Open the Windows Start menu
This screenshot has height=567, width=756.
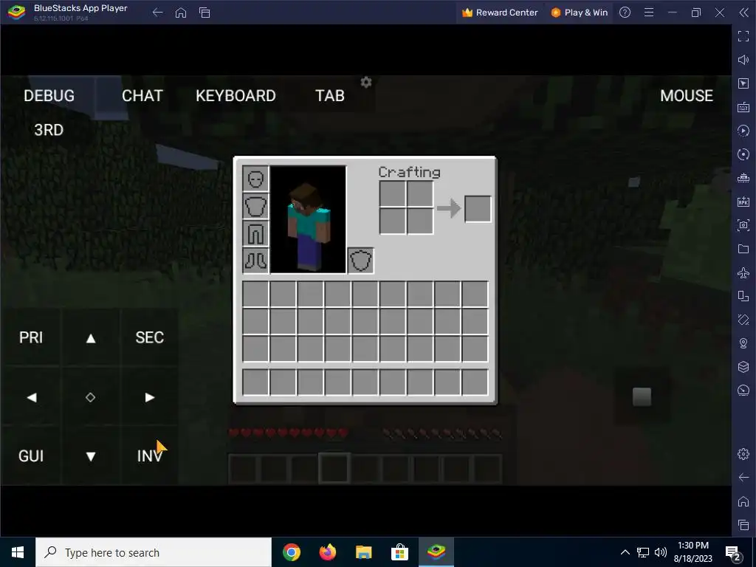pyautogui.click(x=18, y=552)
